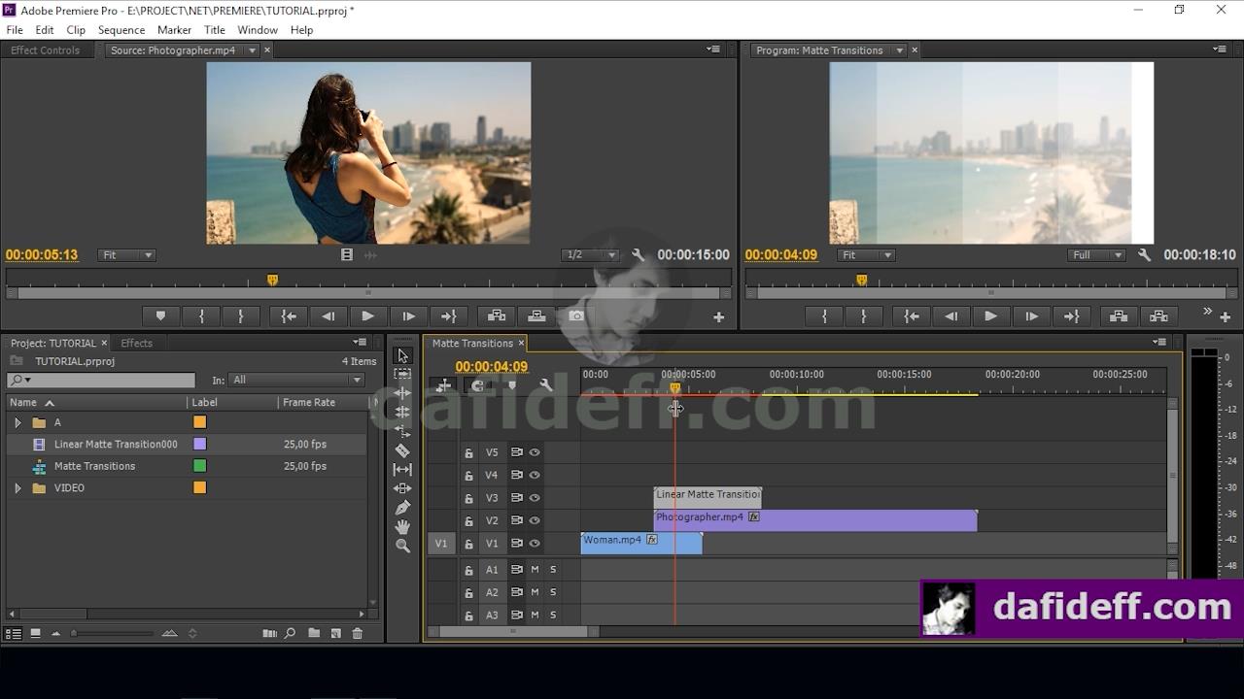This screenshot has width=1244, height=699.
Task: Click the Project panel zoom slider
Action: click(112, 633)
